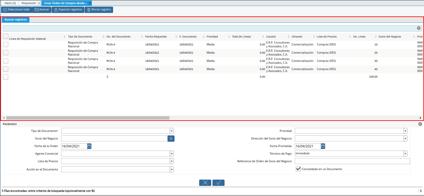This screenshot has width=424, height=196.
Task: Expand the Tipo de Documento dropdown
Action: 172,131
